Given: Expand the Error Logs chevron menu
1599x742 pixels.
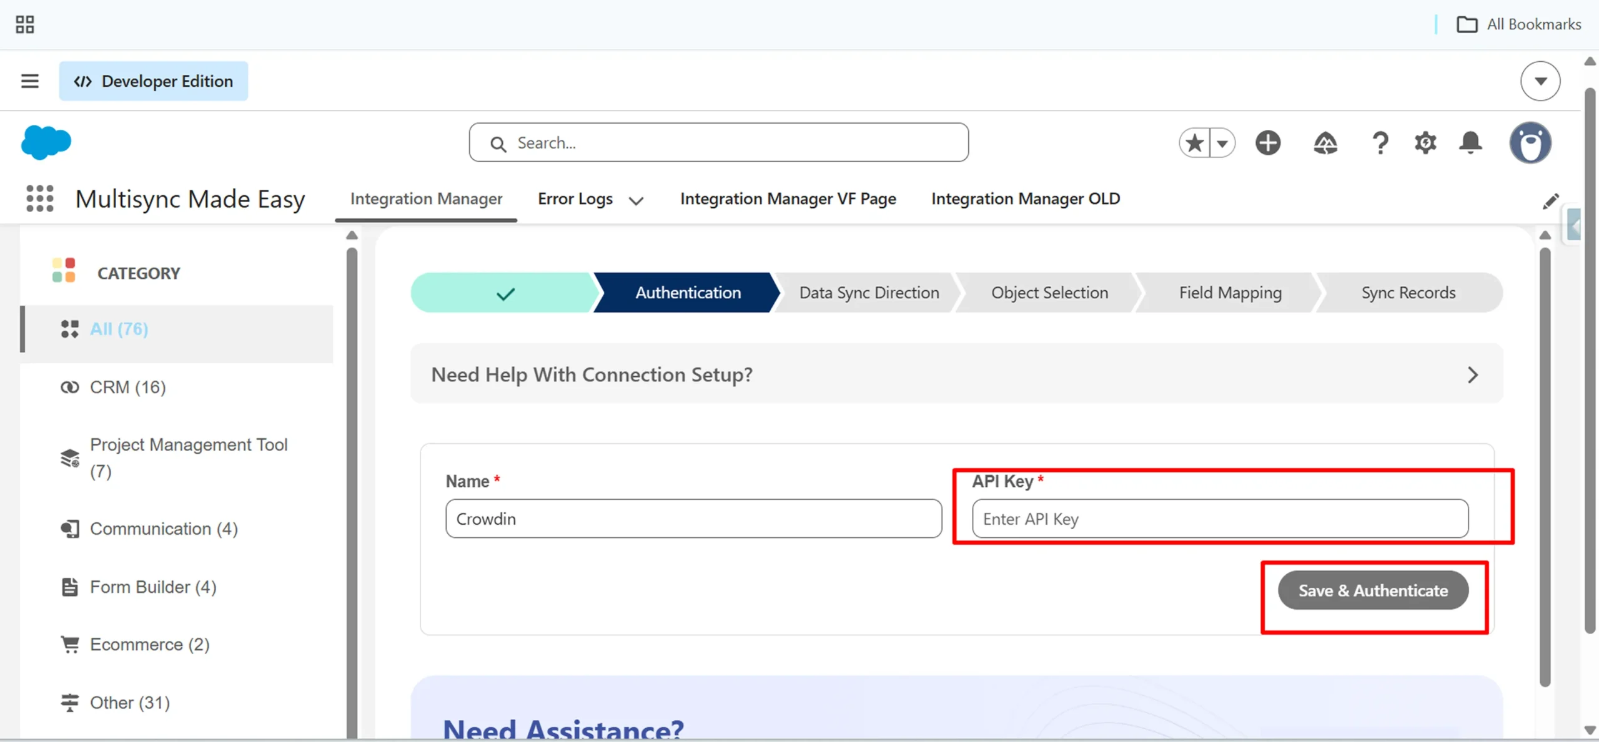Looking at the screenshot, I should (x=636, y=201).
